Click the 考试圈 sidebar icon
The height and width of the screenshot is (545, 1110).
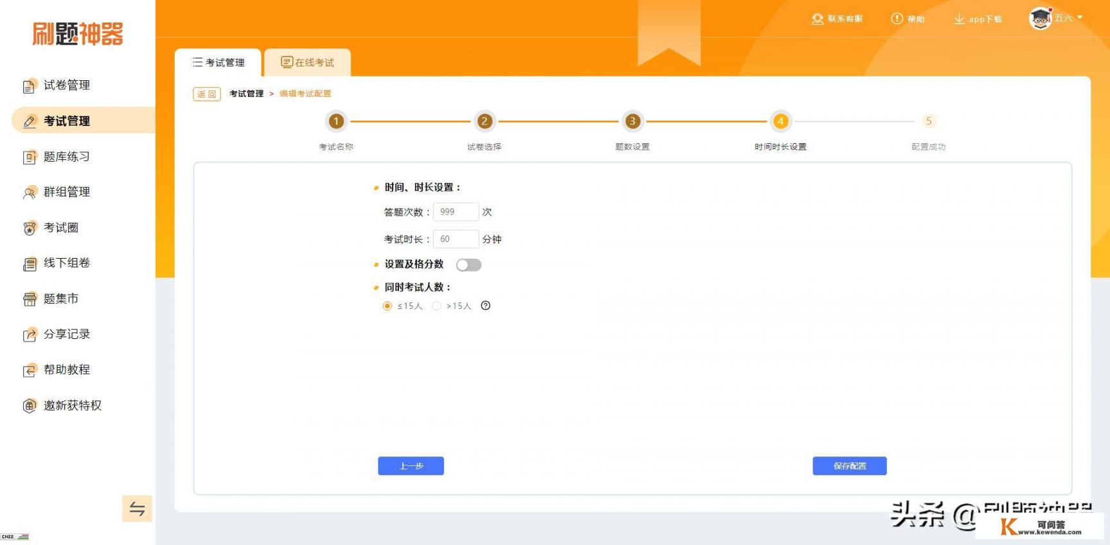tap(30, 228)
